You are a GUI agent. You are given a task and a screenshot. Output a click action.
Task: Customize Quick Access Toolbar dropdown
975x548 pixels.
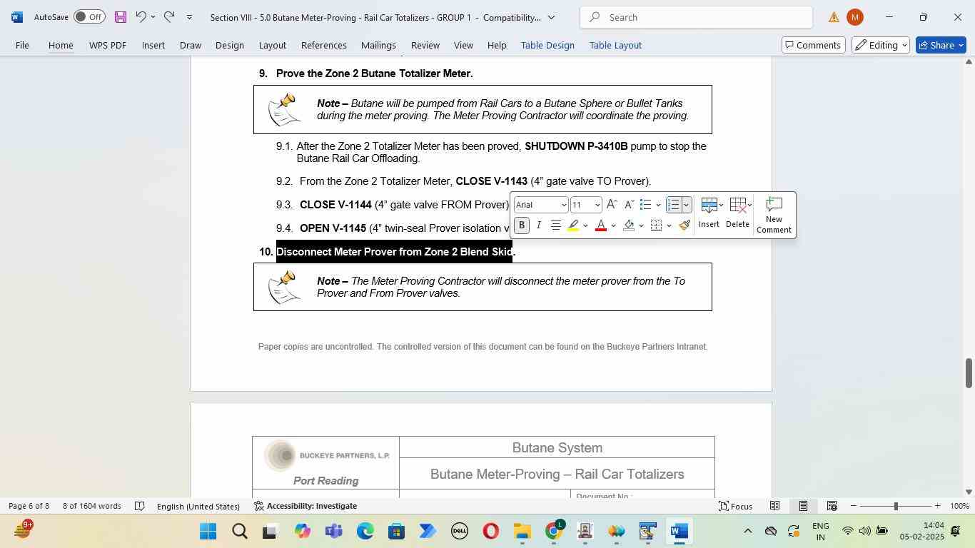point(189,16)
